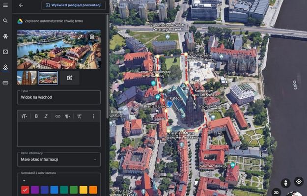Viewport: 307px width, 196px height.
Task: Click the 'Zgromadzenie Sióstr św. Elżbiety' marker
Action: pyautogui.click(x=221, y=57)
